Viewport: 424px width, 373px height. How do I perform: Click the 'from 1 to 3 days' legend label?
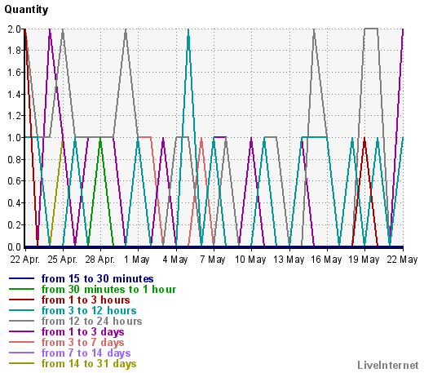click(x=82, y=331)
